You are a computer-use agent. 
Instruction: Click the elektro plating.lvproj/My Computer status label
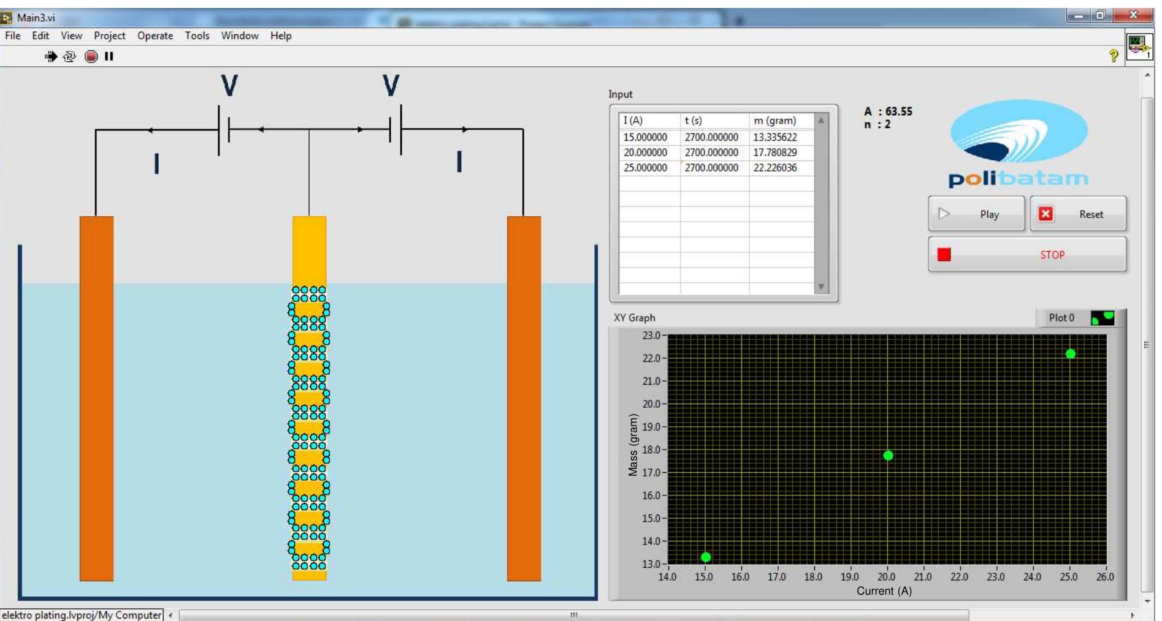click(82, 615)
